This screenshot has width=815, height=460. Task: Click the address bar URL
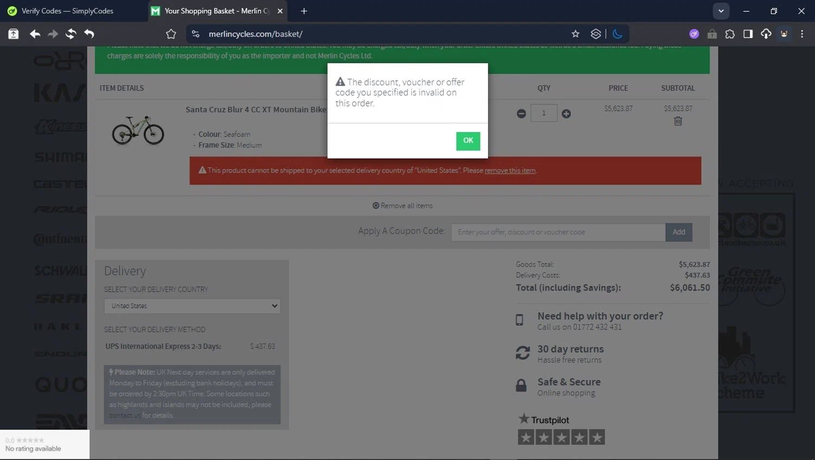click(255, 34)
